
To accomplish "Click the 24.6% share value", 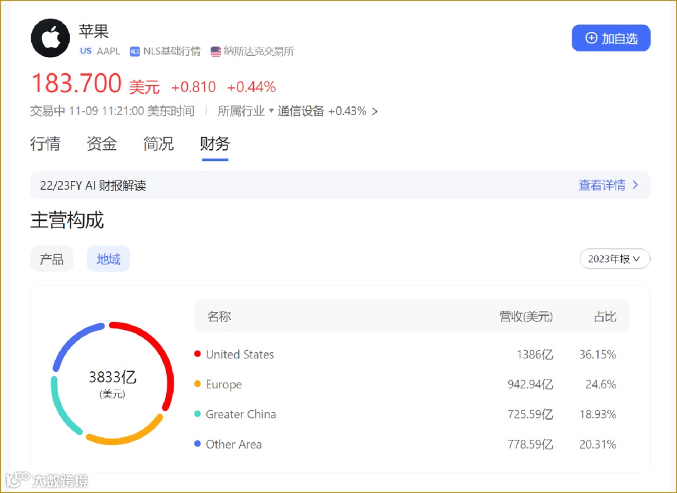I will pos(601,384).
